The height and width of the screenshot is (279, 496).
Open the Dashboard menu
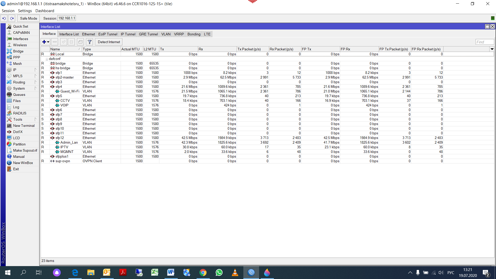(x=45, y=11)
